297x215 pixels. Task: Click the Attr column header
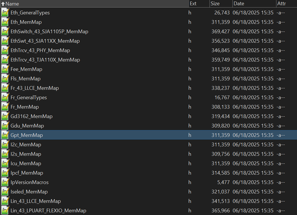pos(287,4)
